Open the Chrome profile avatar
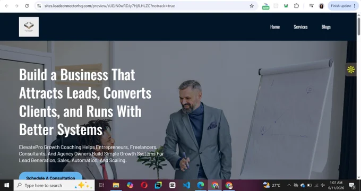 (321, 6)
